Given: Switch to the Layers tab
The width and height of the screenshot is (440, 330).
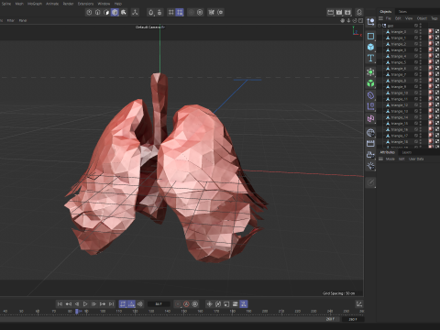Looking at the screenshot, I should coord(407,152).
